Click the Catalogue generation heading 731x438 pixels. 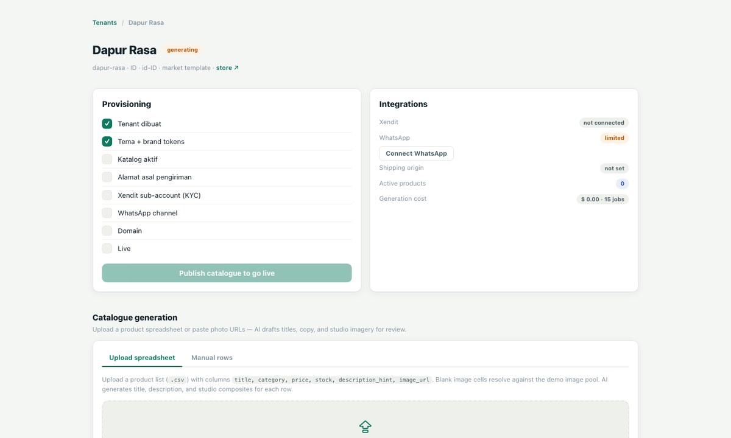[x=135, y=318]
